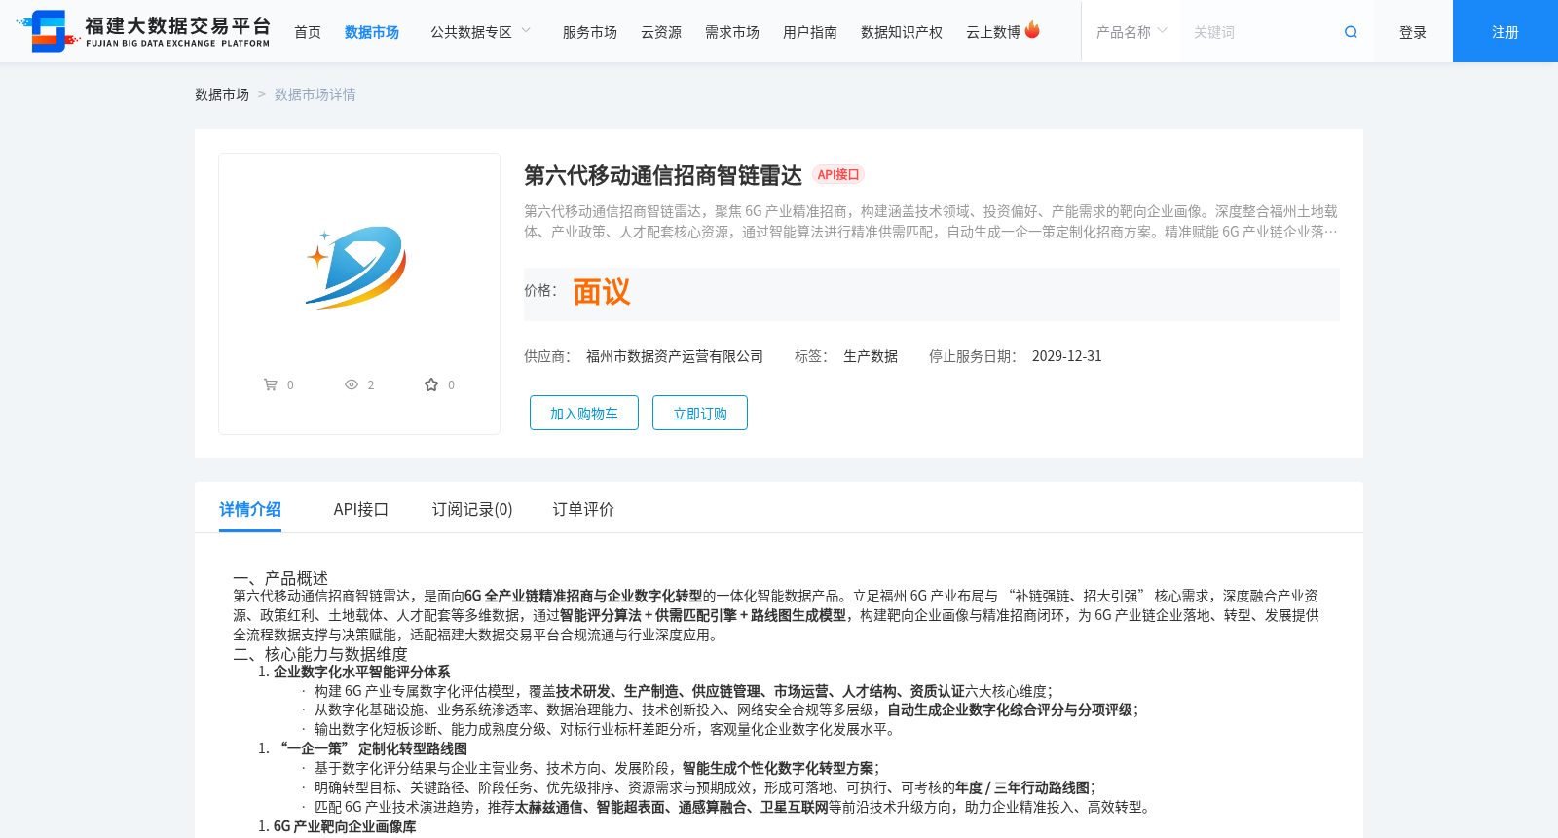This screenshot has width=1558, height=838.
Task: Open the 服务市场 menu item
Action: [x=590, y=32]
